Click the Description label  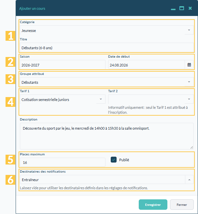(x=29, y=120)
